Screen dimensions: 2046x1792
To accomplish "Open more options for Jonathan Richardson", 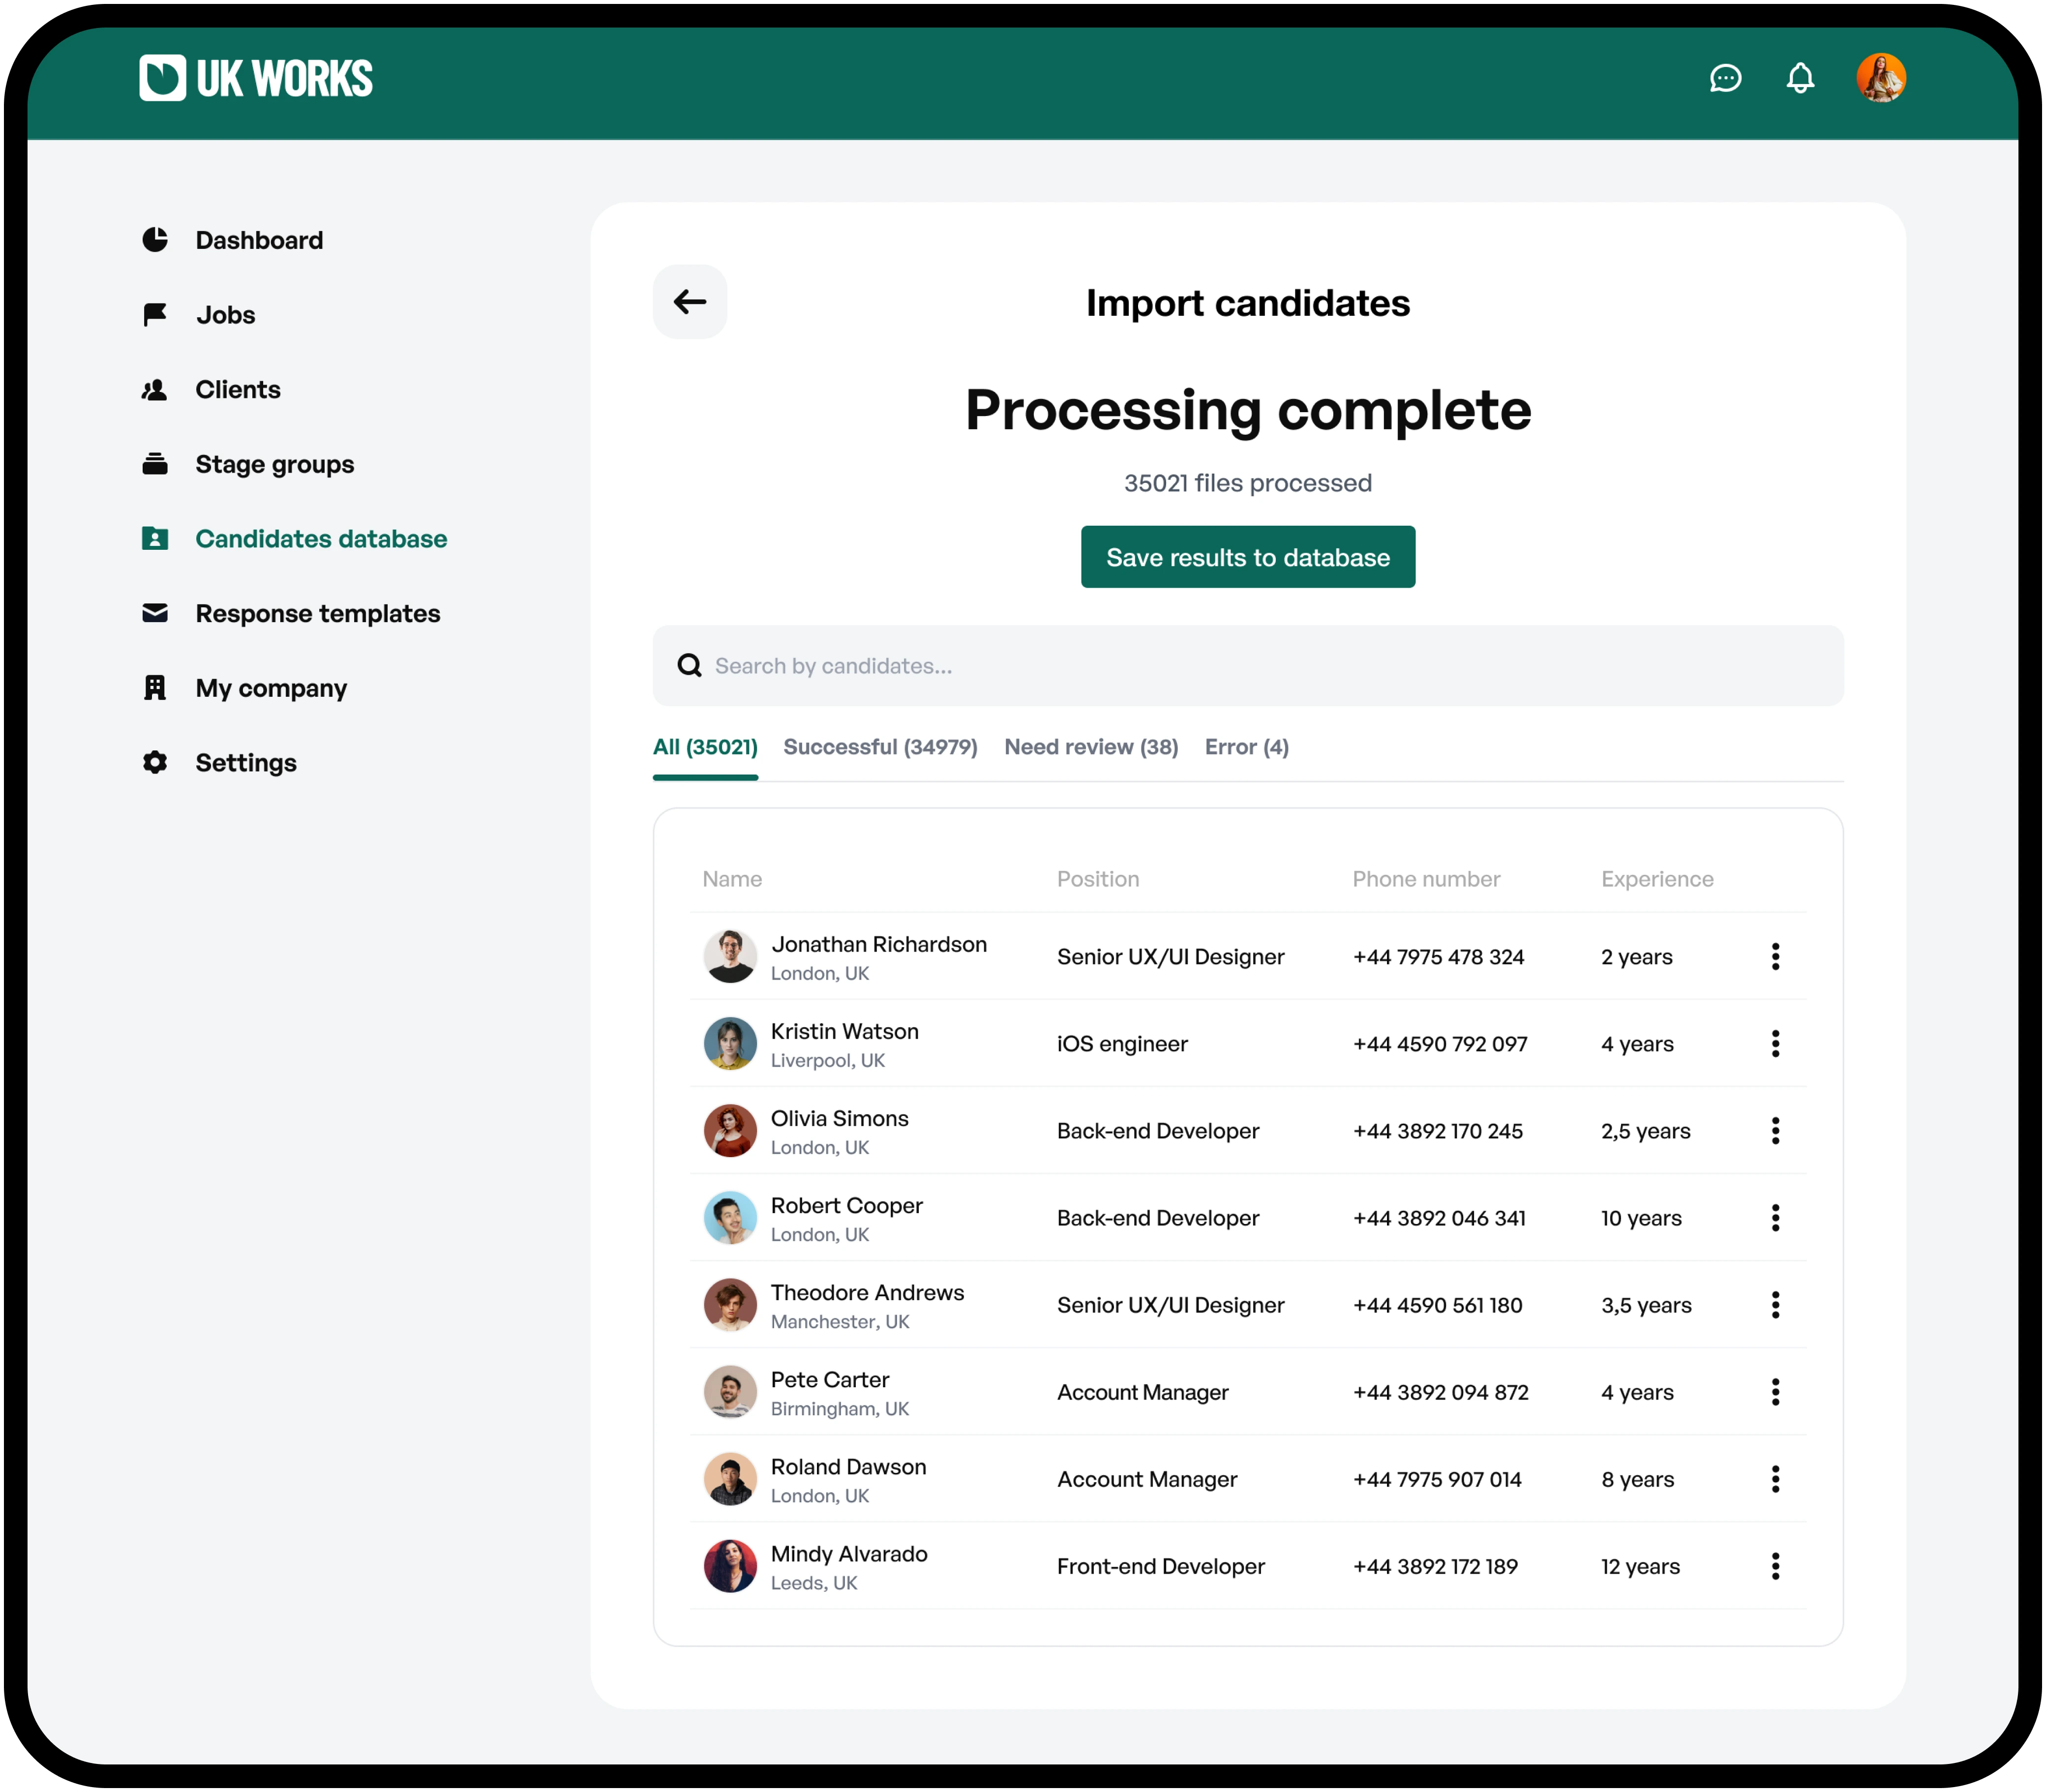I will coord(1775,957).
